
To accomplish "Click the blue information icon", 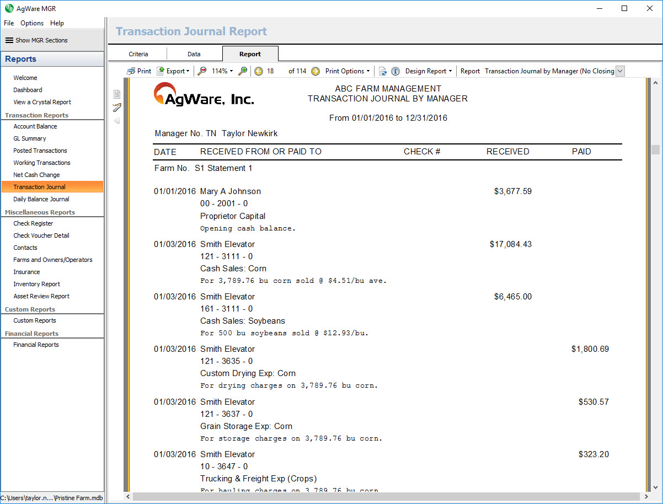I will click(x=395, y=71).
